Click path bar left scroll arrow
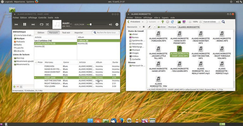This screenshot has height=126, width=243. (x=155, y=27)
